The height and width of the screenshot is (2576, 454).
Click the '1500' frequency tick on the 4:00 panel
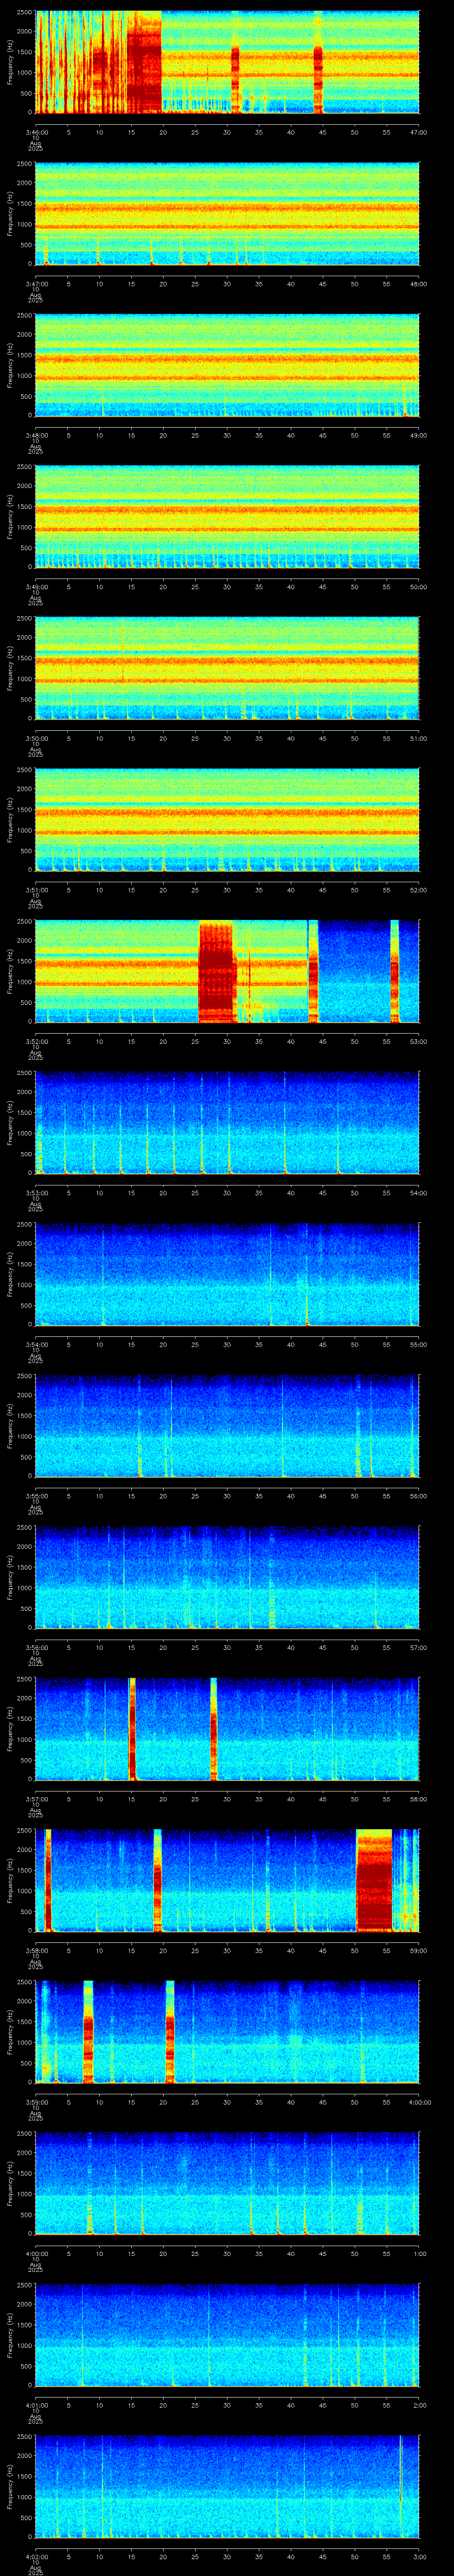pos(24,2174)
